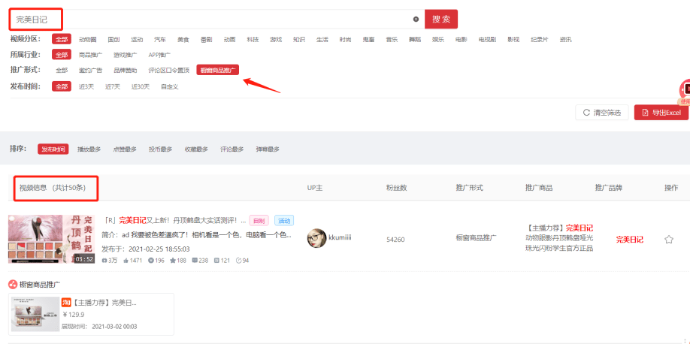Sort by 点赞最多

coord(125,149)
